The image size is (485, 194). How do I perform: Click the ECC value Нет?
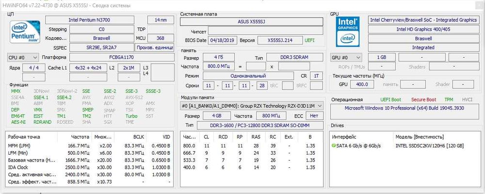[x=315, y=116]
